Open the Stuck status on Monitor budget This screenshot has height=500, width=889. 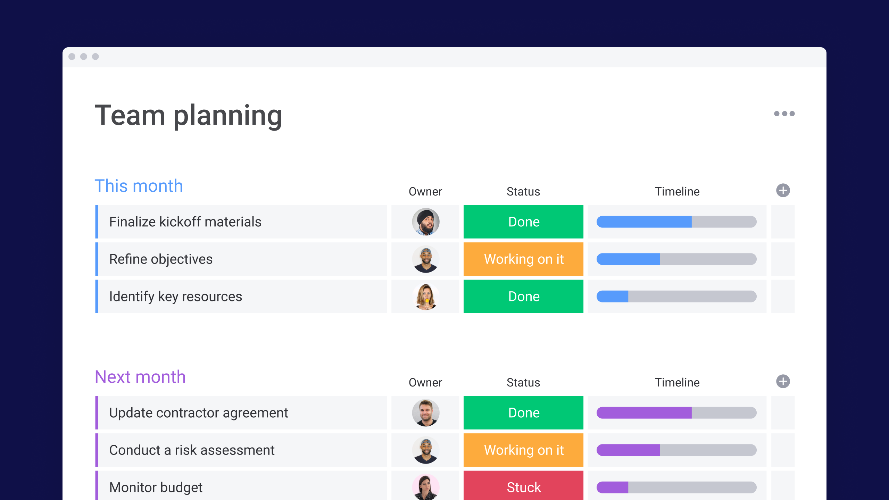point(523,487)
